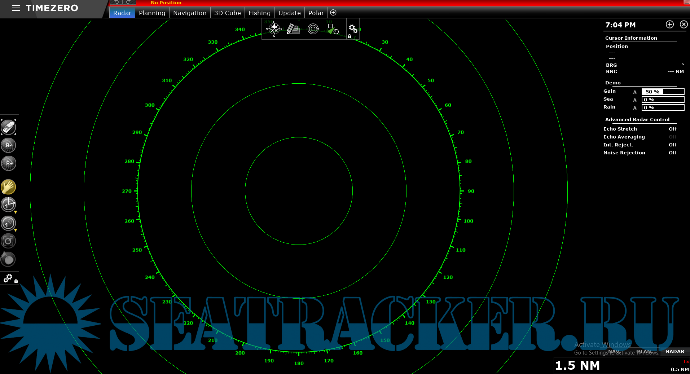Click the compass rose orientation icon

pos(274,29)
